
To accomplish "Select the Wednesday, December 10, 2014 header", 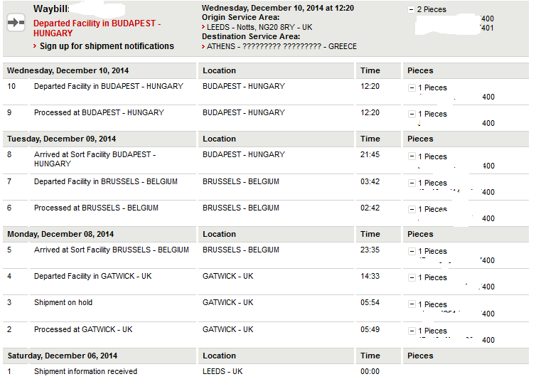I will 68,70.
